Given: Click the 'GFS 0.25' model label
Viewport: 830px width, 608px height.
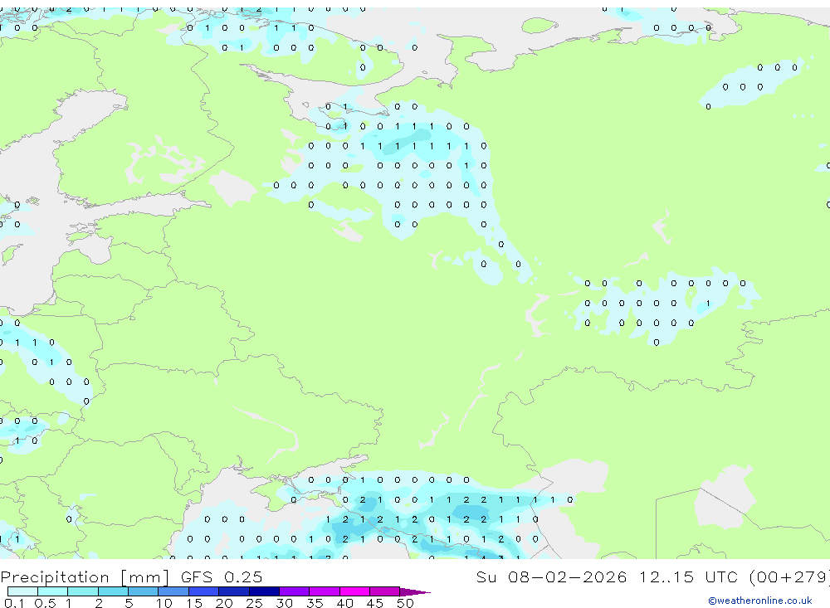Looking at the screenshot, I should [x=222, y=576].
